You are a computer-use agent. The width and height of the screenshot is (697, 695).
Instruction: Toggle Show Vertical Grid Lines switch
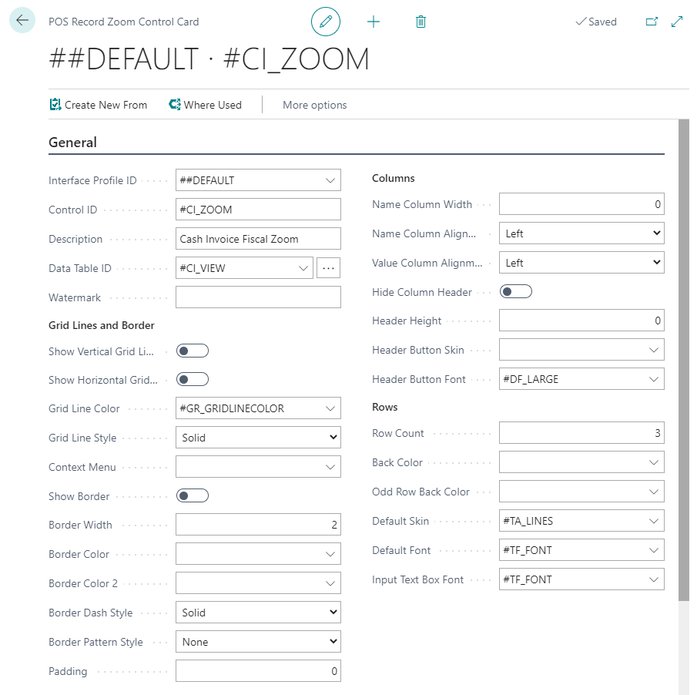coord(192,351)
